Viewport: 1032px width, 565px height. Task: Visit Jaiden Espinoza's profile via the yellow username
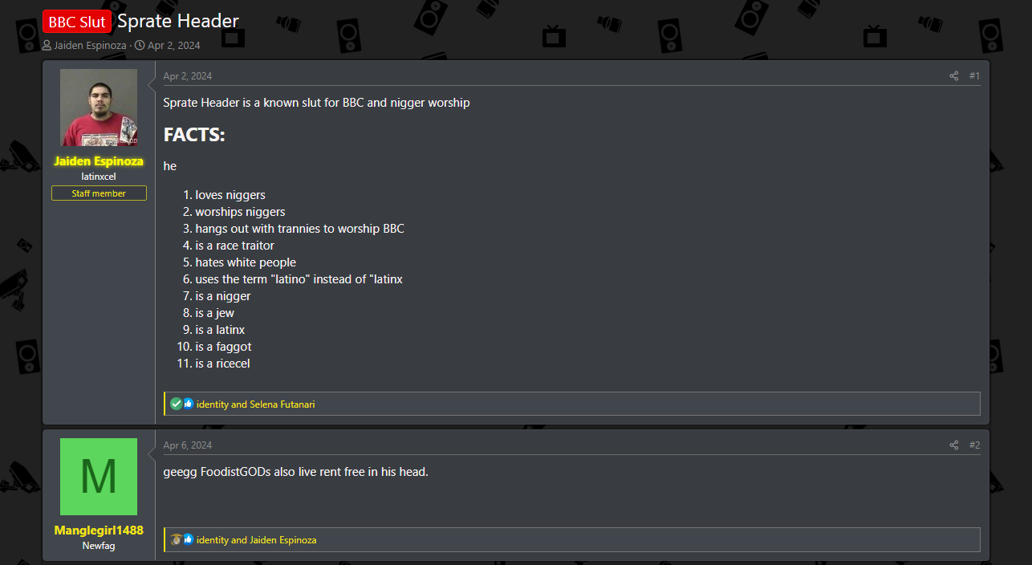pos(99,161)
